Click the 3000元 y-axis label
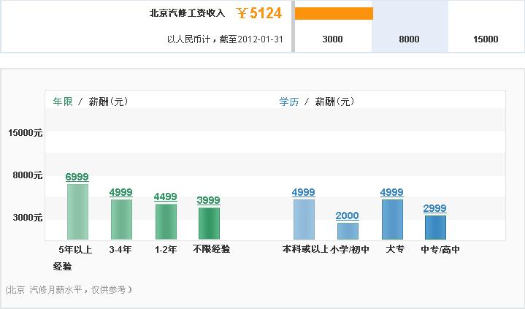Image resolution: width=525 pixels, height=309 pixels. (28, 217)
